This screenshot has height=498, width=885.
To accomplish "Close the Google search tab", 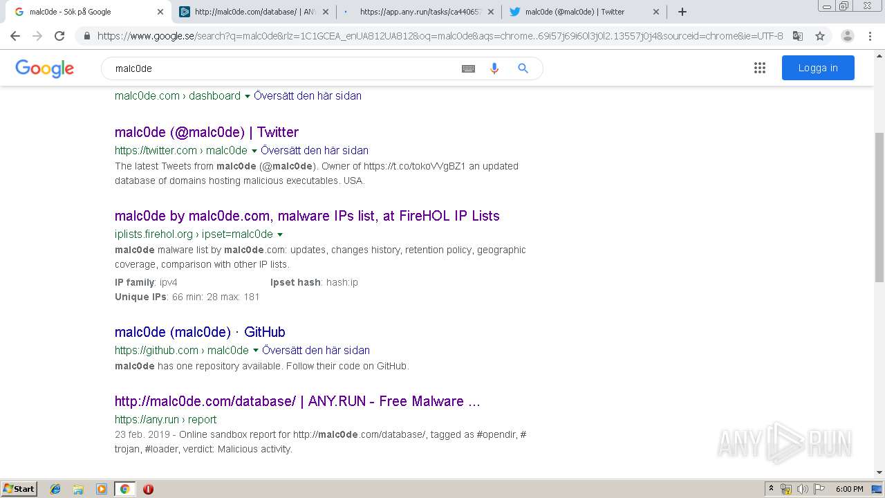I will pyautogui.click(x=160, y=12).
